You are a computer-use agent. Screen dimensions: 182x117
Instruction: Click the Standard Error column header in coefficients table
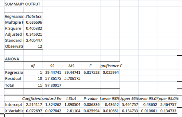52,98
